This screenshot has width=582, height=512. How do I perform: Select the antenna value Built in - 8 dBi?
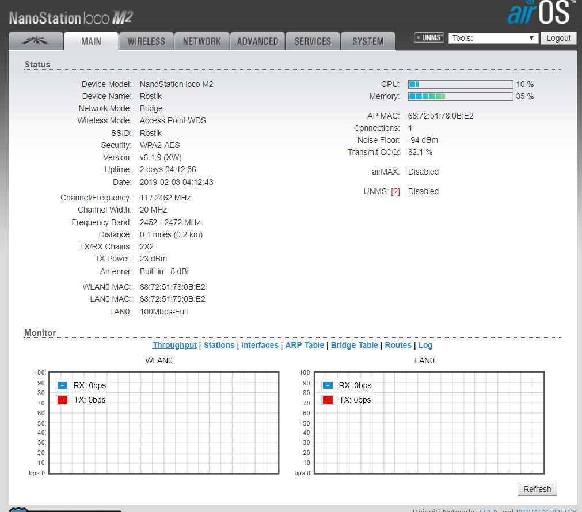tap(164, 271)
